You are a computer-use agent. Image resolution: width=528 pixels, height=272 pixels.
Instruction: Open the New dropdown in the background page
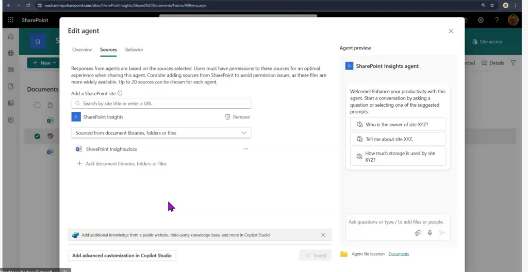pyautogui.click(x=43, y=63)
